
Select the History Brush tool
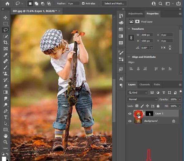click(x=6, y=80)
